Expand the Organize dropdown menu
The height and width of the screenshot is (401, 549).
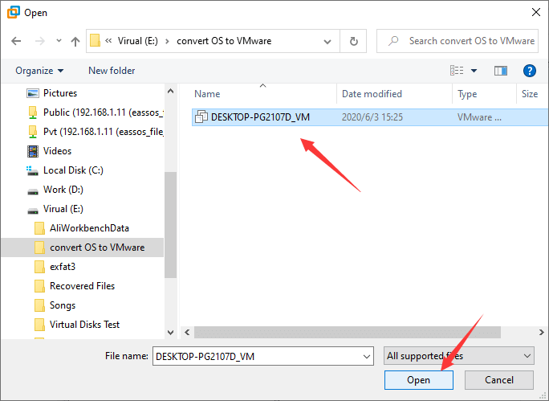tap(39, 71)
